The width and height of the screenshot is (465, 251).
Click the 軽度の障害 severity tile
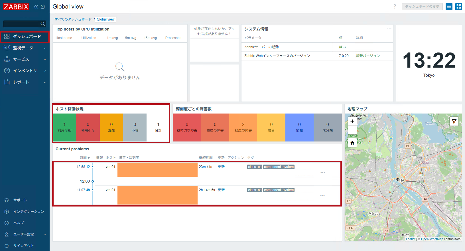tap(243, 127)
